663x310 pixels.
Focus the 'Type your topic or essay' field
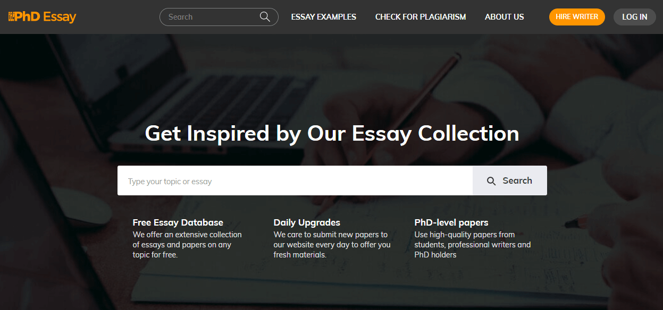(x=295, y=181)
